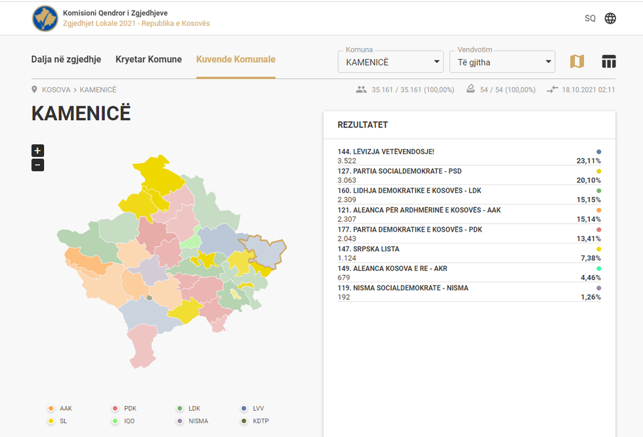Click the AAK legend color dot
Image resolution: width=643 pixels, height=437 pixels.
[x=50, y=409]
